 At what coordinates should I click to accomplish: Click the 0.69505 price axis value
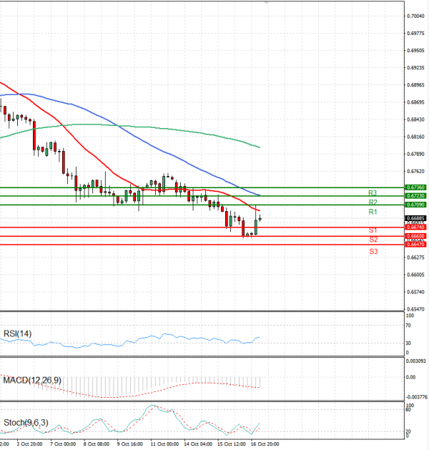point(415,51)
